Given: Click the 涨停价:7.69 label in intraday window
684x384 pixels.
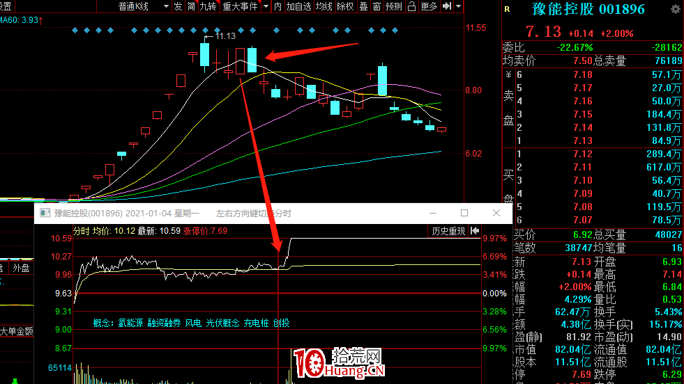Looking at the screenshot, I should pos(205,231).
